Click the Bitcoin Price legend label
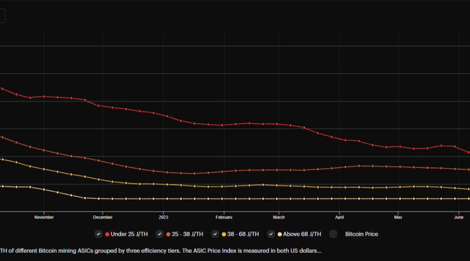470x261 pixels. pos(361,234)
